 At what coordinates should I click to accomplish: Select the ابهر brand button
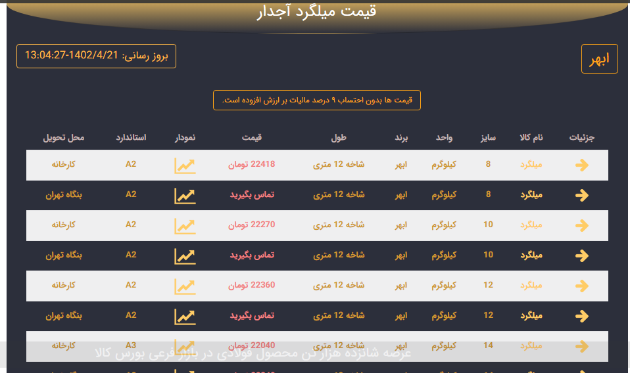click(599, 59)
